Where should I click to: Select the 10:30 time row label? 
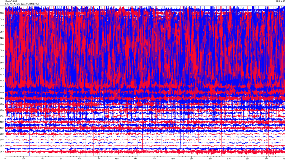(x=2, y=75)
